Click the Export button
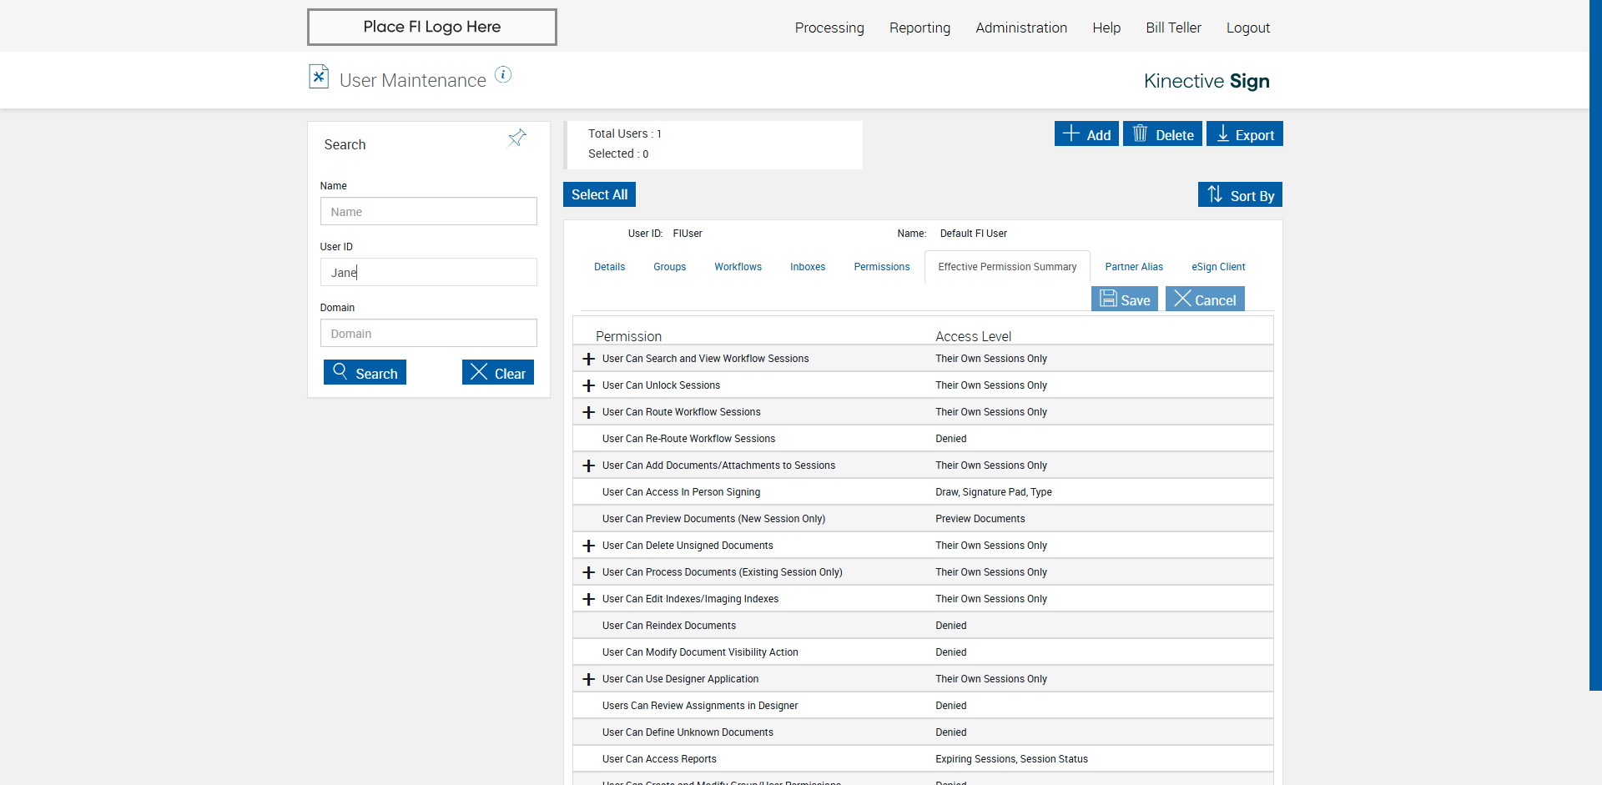 pyautogui.click(x=1245, y=134)
